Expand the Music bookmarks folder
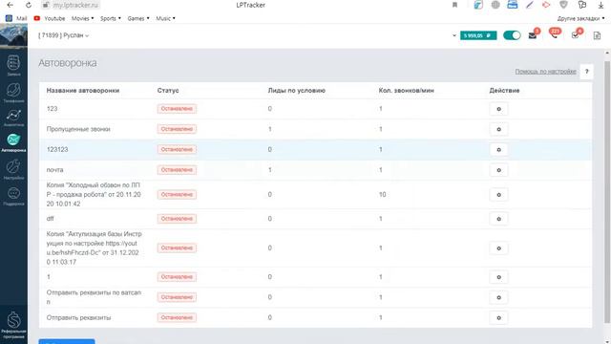The image size is (611, 344). (165, 18)
